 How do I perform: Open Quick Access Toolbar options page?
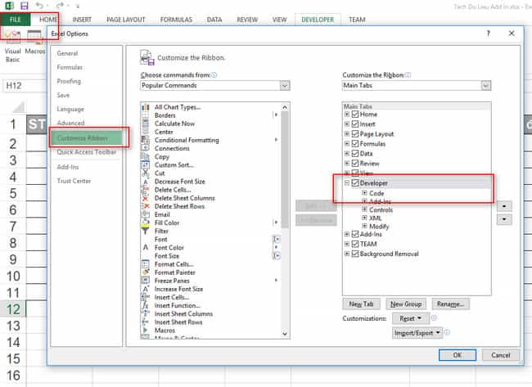coord(86,152)
